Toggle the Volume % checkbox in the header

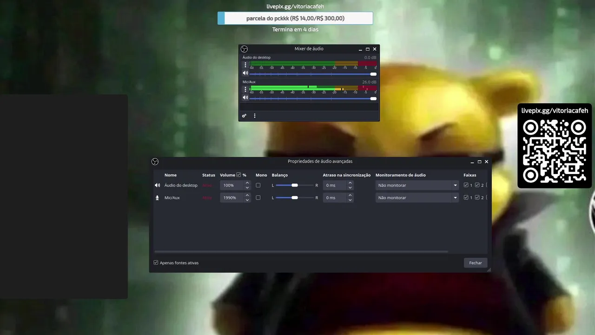(238, 175)
